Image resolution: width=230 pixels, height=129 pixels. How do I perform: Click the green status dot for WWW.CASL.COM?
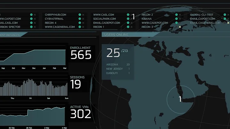pyautogui.click(x=128, y=15)
